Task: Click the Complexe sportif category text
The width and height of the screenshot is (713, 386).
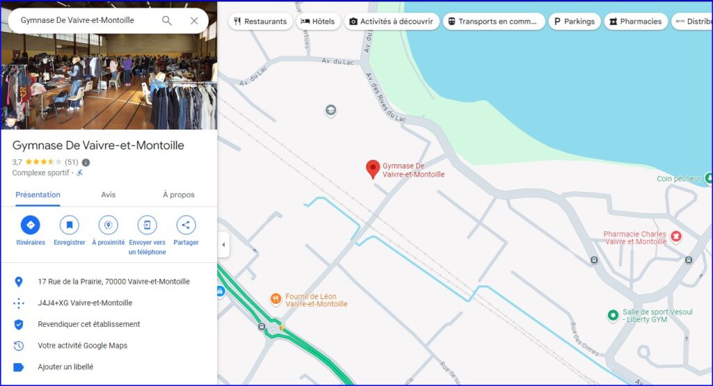Action: [x=40, y=173]
